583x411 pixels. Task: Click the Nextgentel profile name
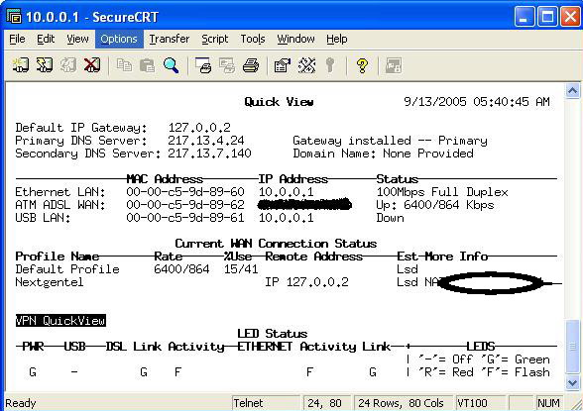[x=50, y=282]
